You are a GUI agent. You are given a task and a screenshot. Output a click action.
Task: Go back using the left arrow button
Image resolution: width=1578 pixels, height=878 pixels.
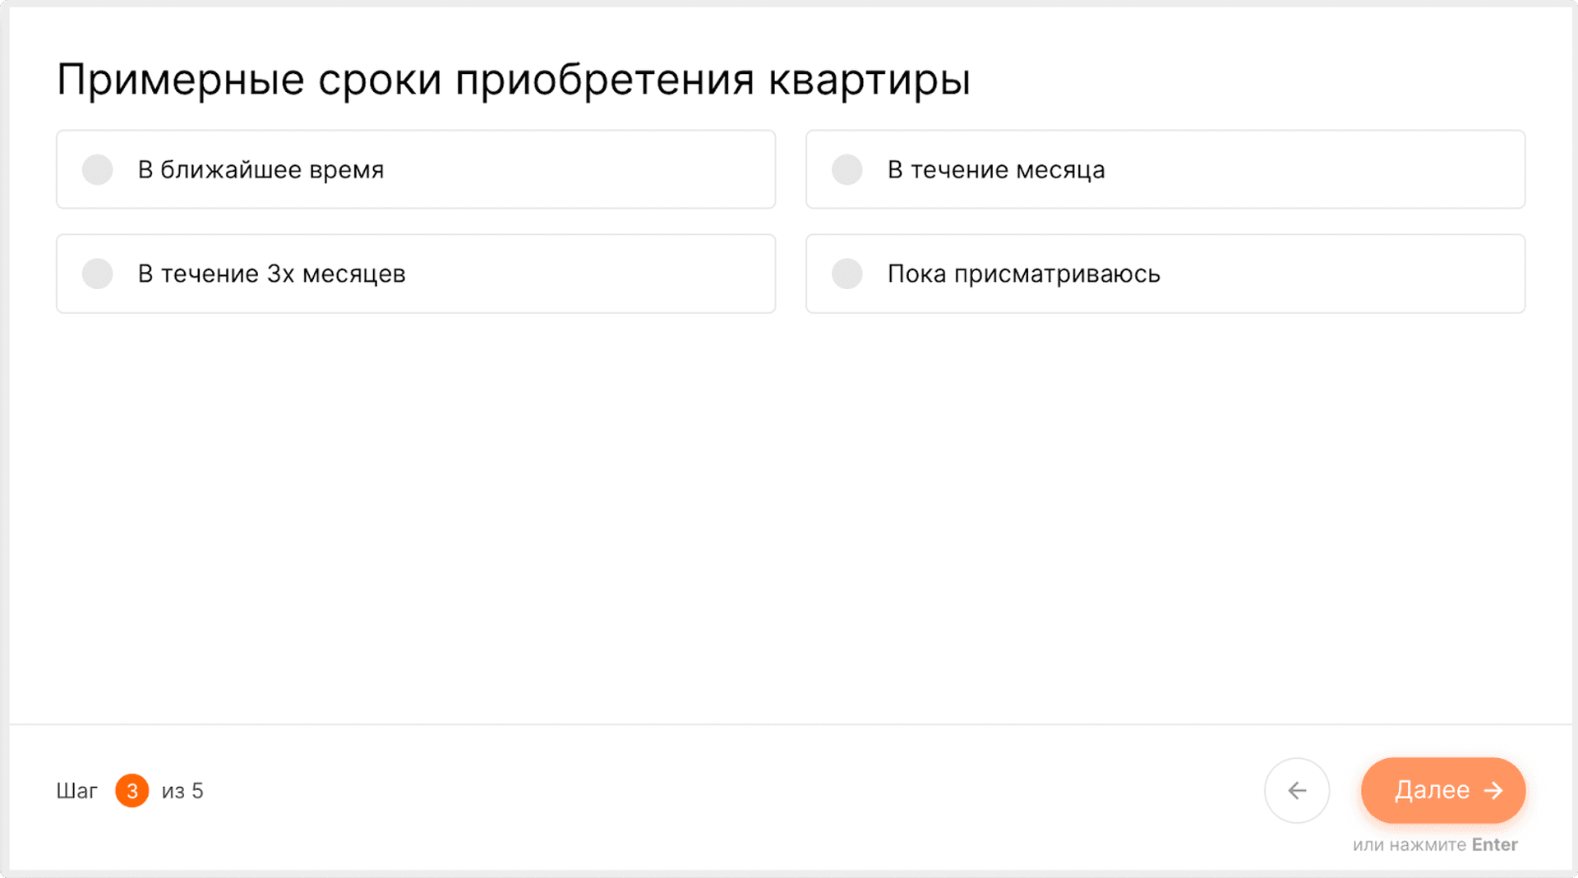click(1296, 790)
